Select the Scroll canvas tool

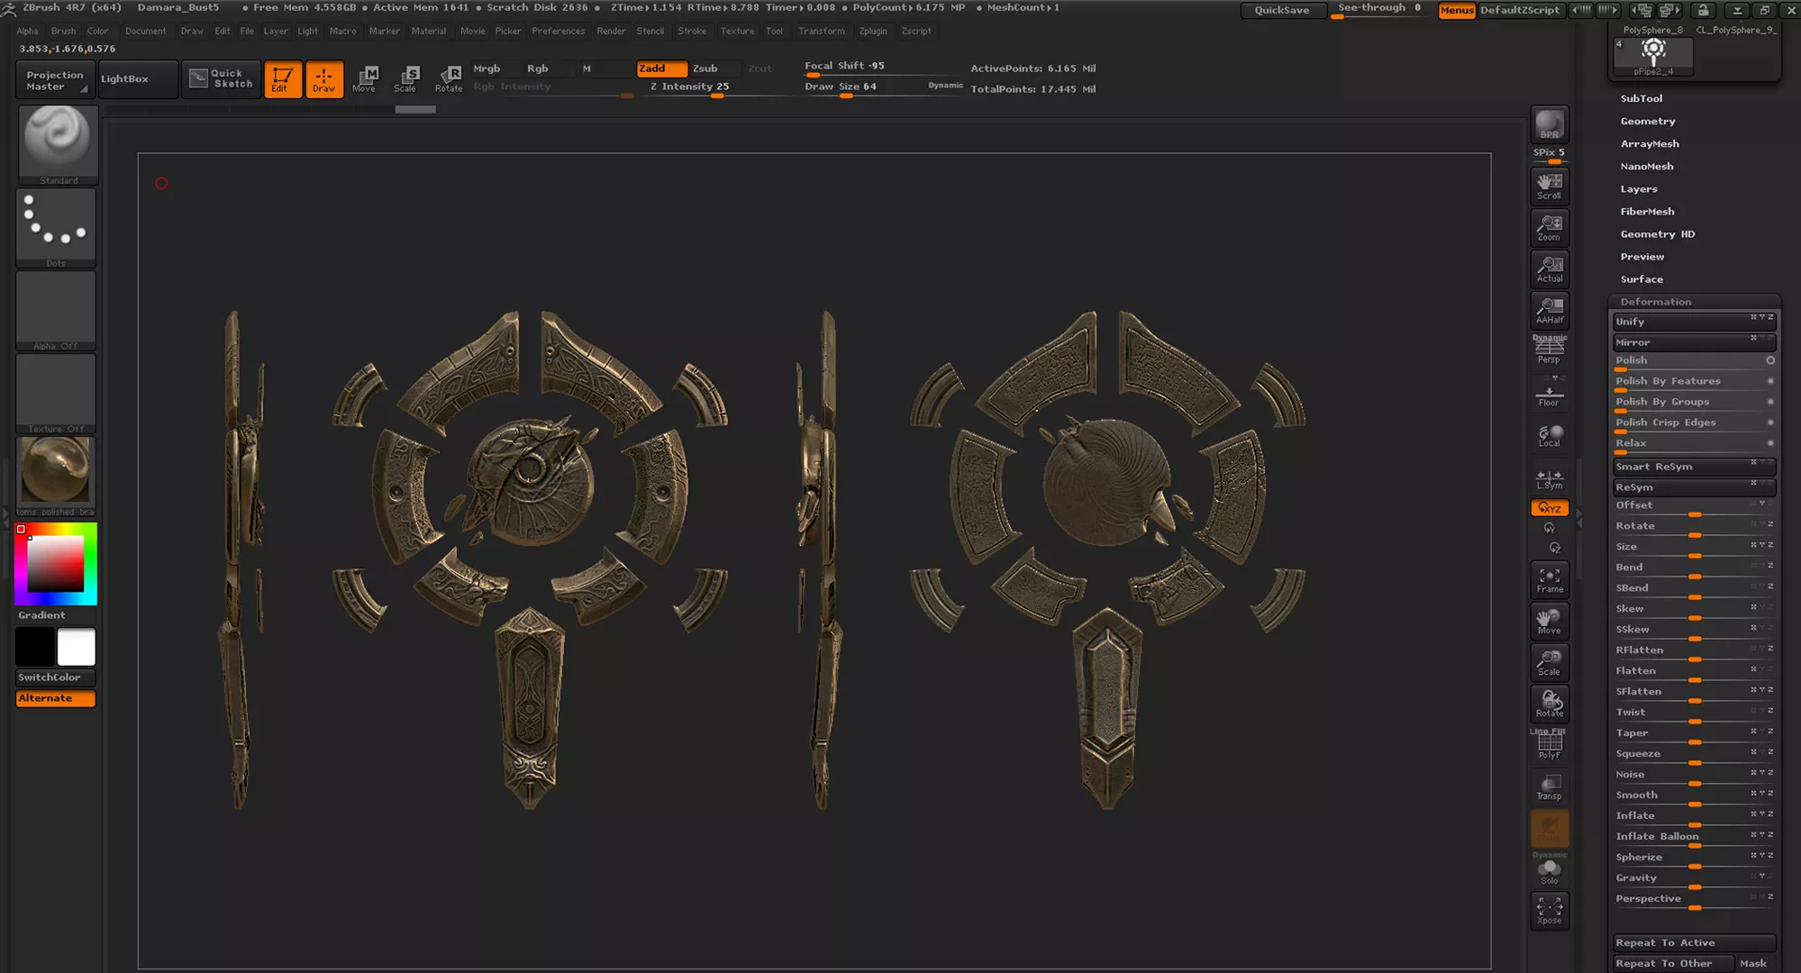(1549, 186)
